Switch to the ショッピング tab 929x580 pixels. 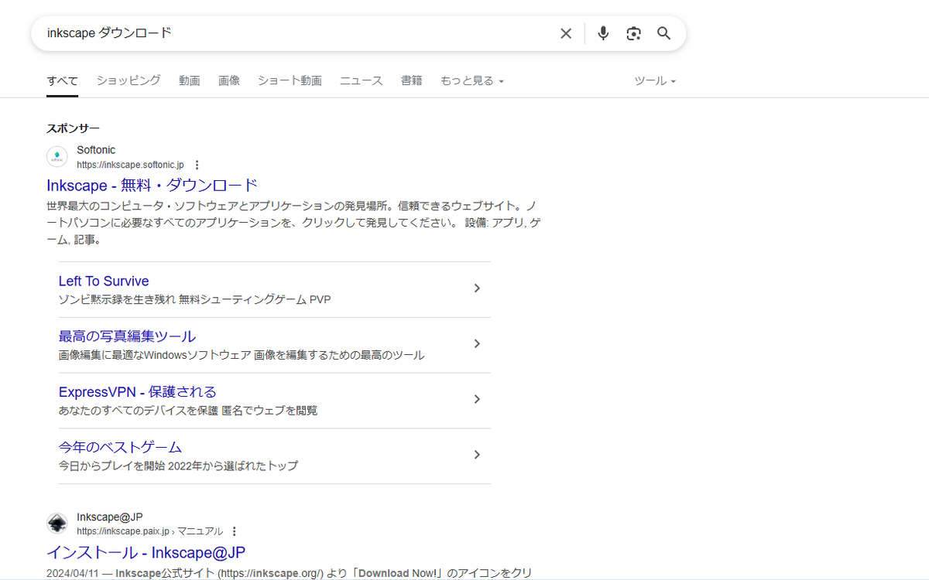(x=129, y=80)
